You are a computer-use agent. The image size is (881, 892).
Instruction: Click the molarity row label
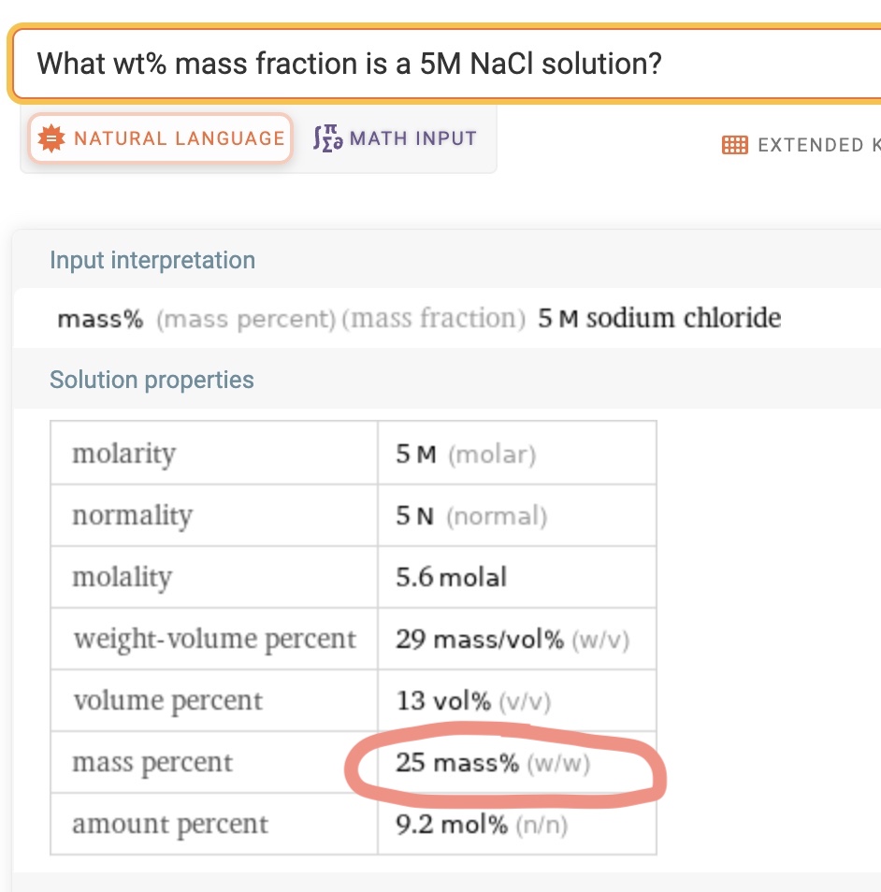tap(123, 453)
